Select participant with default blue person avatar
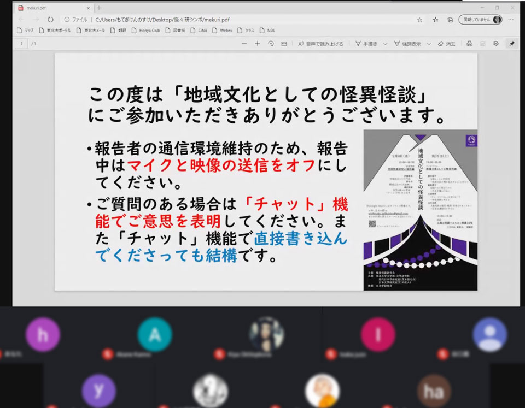The image size is (525, 408). point(490,334)
